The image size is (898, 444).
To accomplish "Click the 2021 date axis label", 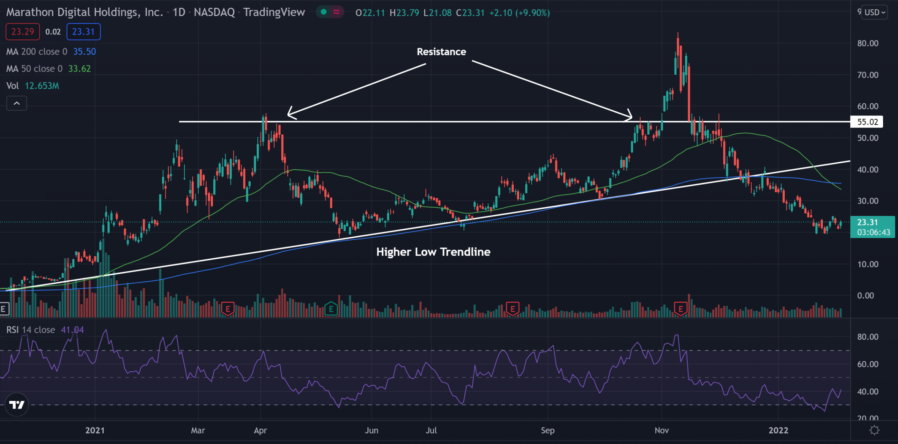I will click(95, 430).
